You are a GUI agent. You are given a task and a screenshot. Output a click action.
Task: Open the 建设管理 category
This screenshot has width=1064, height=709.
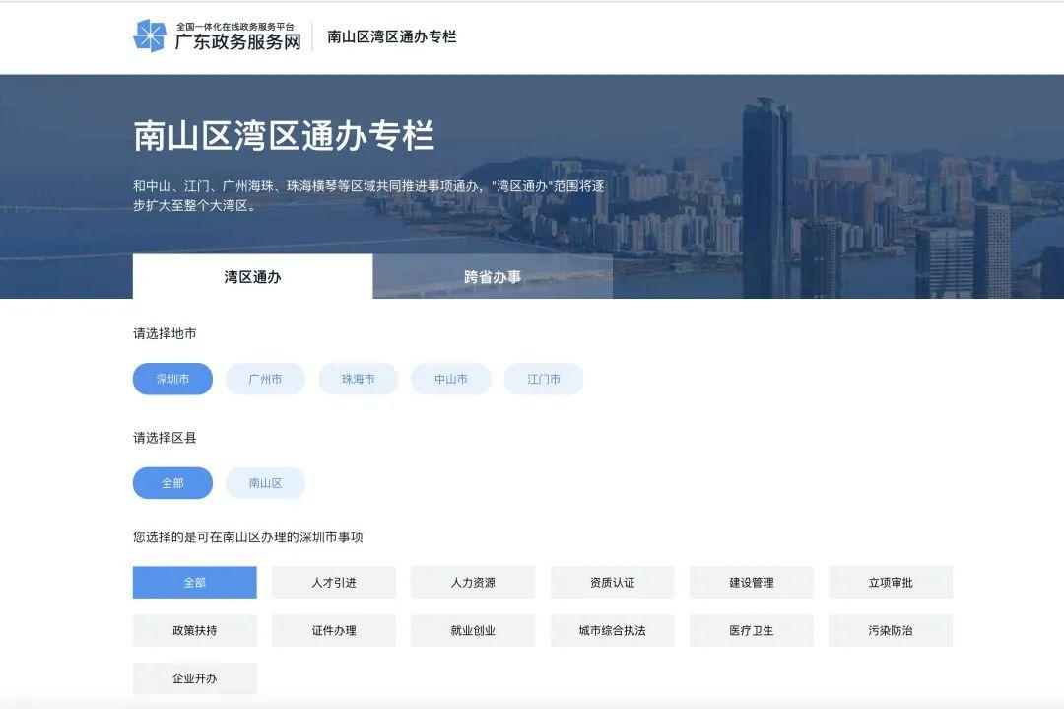click(751, 583)
